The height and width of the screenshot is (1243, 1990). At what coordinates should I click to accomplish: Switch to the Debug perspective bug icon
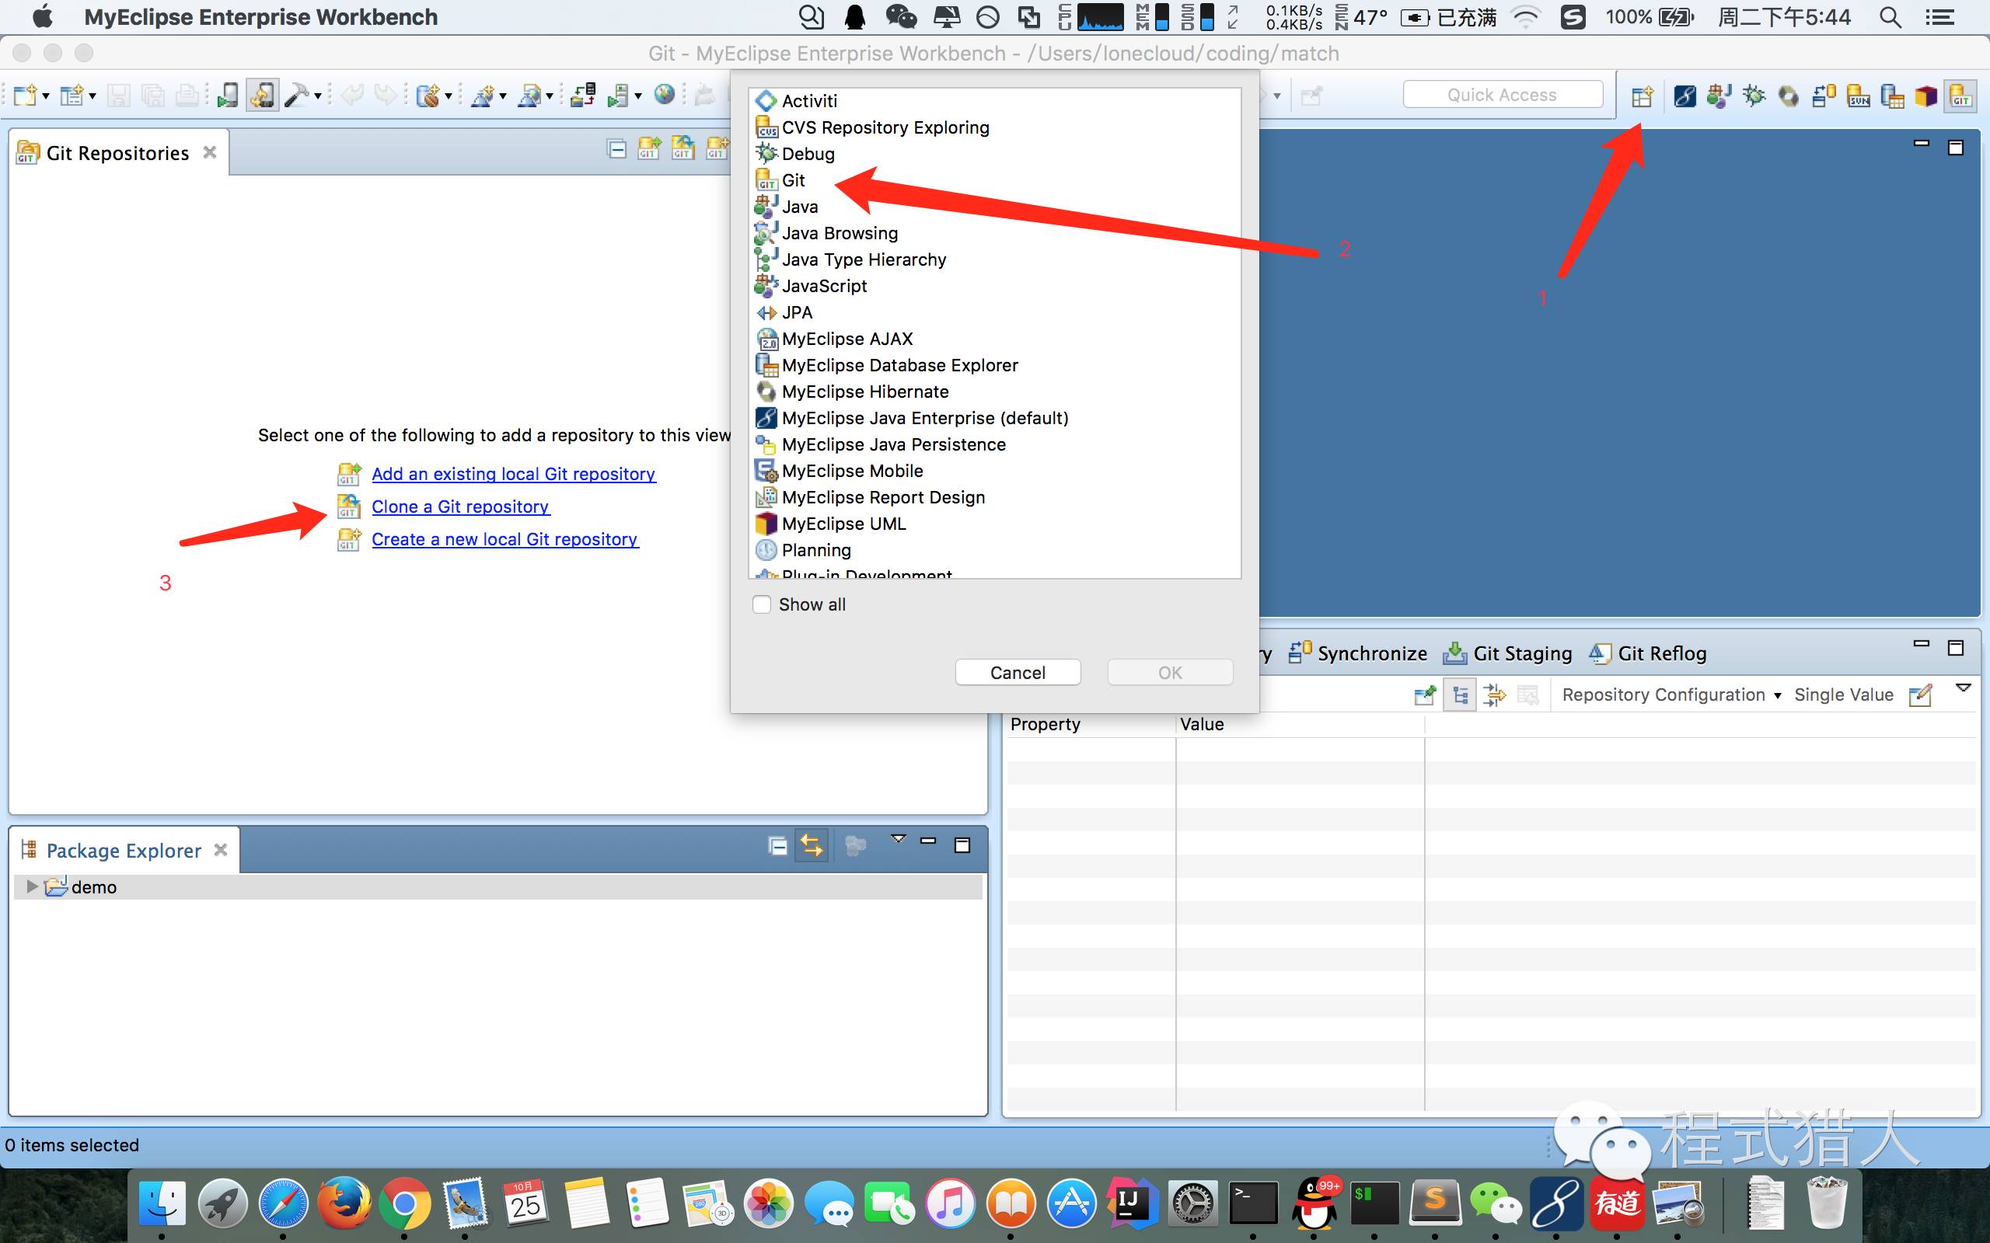click(x=1753, y=96)
